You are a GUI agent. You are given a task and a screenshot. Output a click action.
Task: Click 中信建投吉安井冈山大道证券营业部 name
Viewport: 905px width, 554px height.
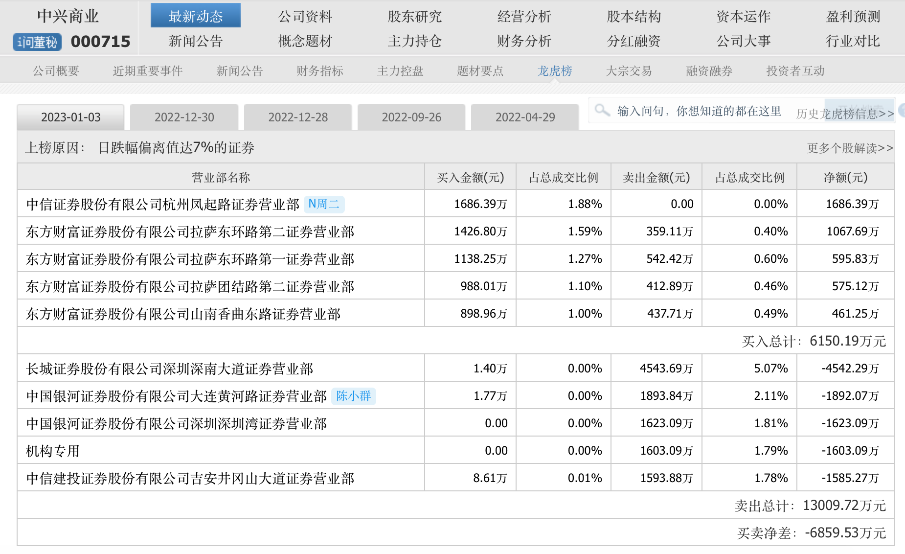coord(190,478)
